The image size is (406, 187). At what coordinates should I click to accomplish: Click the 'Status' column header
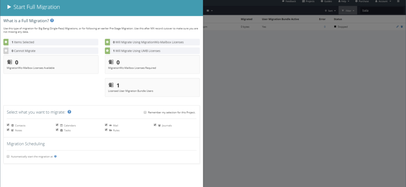pos(338,19)
